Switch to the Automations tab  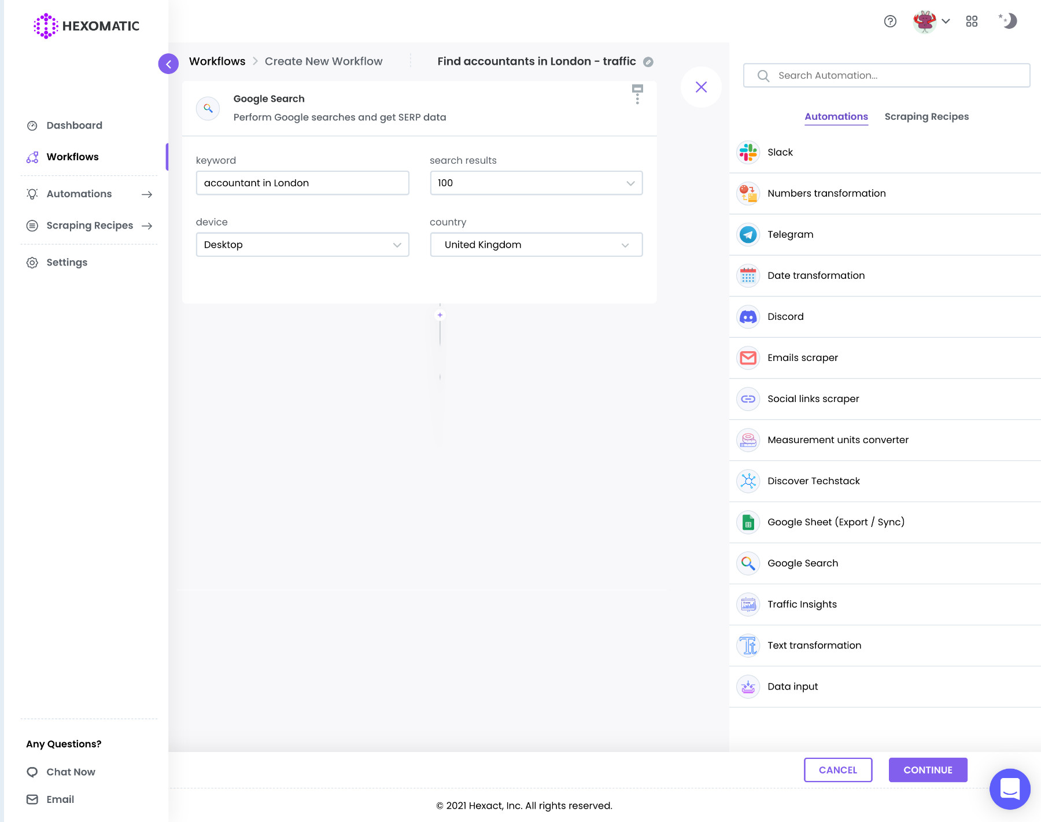pos(836,116)
